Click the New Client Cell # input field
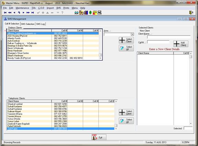 tap(158, 42)
